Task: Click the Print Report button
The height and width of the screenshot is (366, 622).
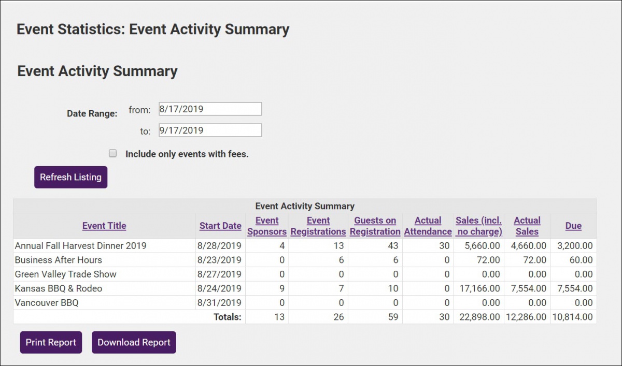Action: 50,342
